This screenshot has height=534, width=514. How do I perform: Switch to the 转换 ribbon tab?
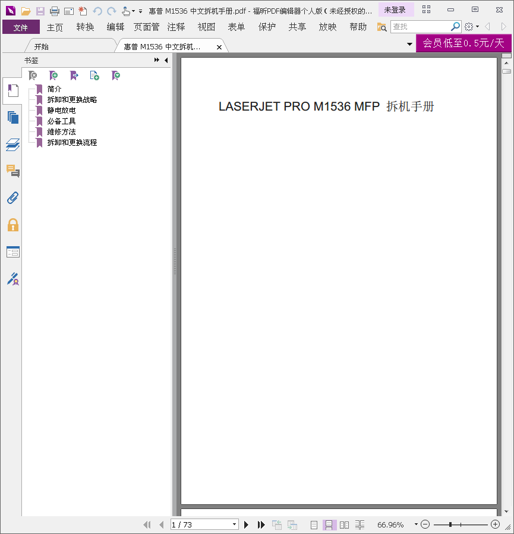click(85, 27)
